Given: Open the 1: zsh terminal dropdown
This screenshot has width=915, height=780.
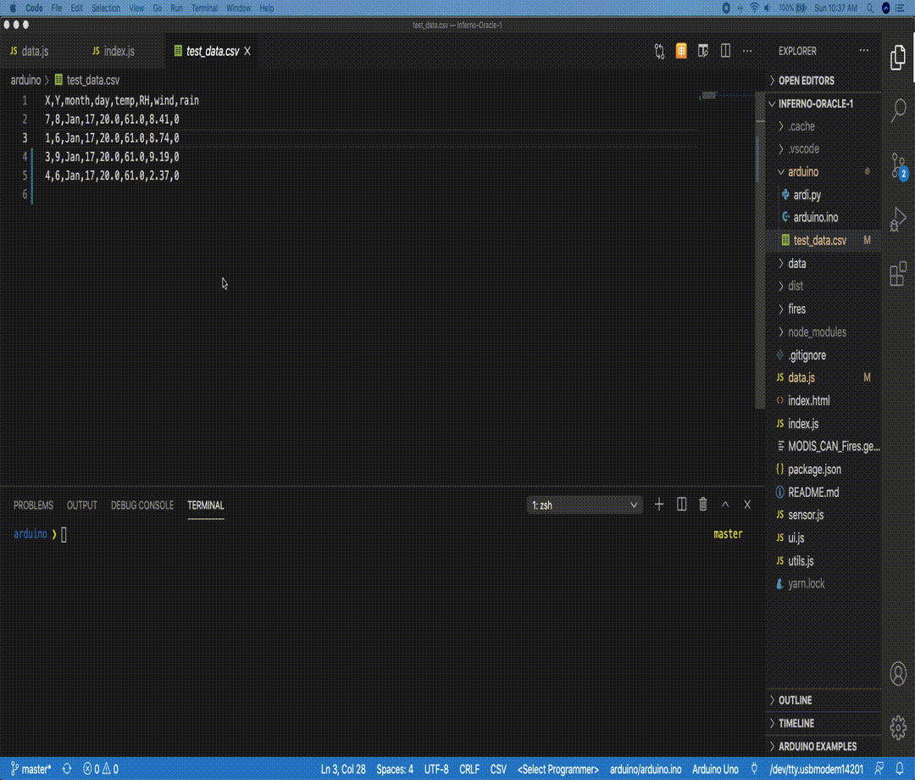Looking at the screenshot, I should 584,505.
